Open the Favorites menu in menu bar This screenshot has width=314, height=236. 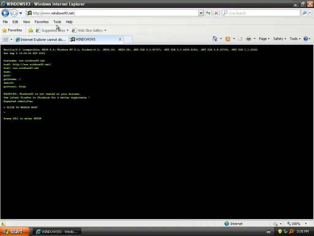click(41, 22)
